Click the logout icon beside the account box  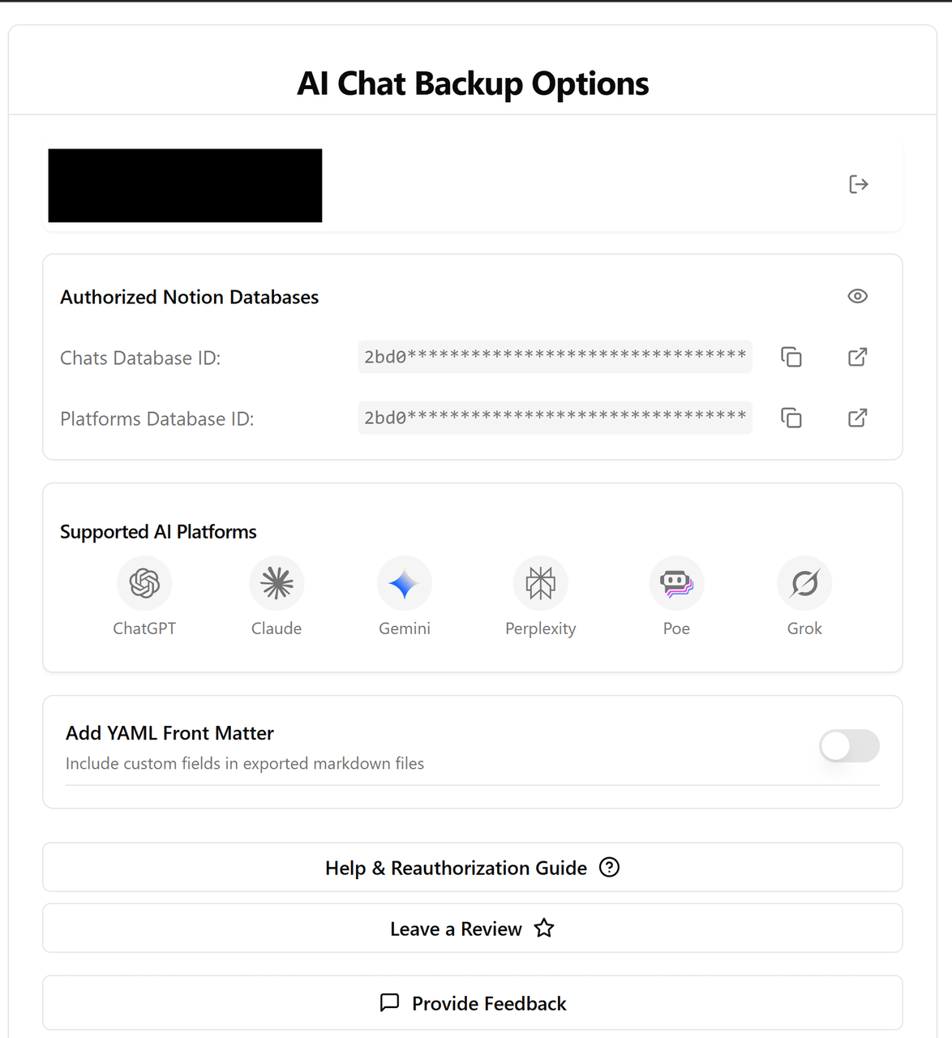click(858, 185)
